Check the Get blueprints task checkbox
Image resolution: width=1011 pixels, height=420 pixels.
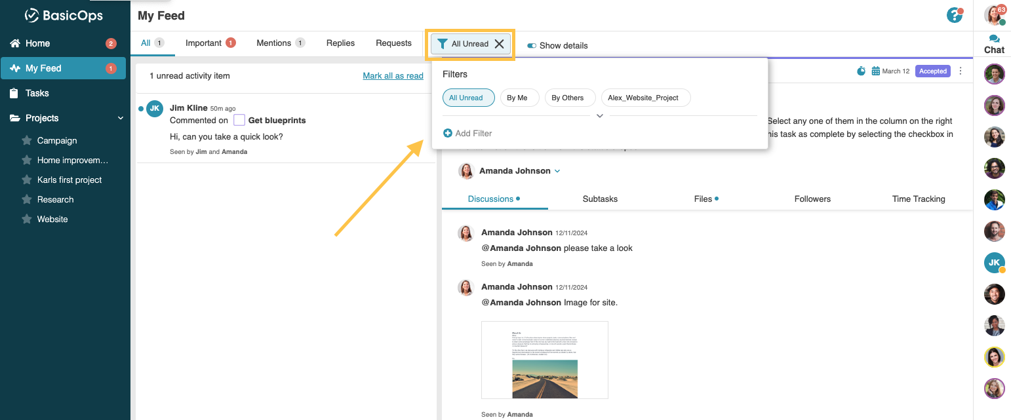[239, 120]
